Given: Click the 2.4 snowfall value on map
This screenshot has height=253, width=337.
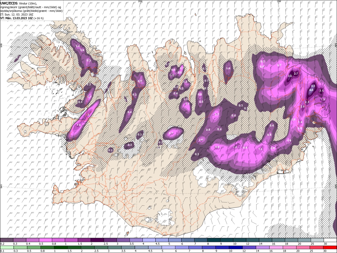Looking at the screenshot, I should pos(321,91).
